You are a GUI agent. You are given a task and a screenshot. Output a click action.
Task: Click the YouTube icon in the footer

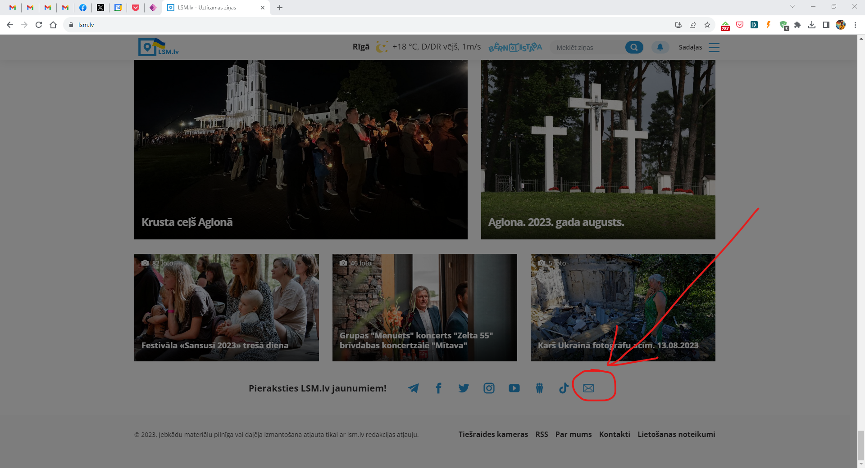514,388
